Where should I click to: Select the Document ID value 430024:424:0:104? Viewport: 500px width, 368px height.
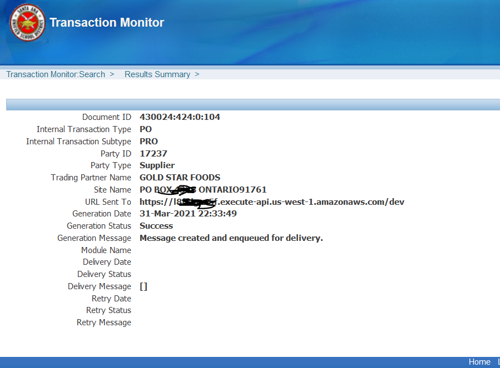[x=180, y=117]
